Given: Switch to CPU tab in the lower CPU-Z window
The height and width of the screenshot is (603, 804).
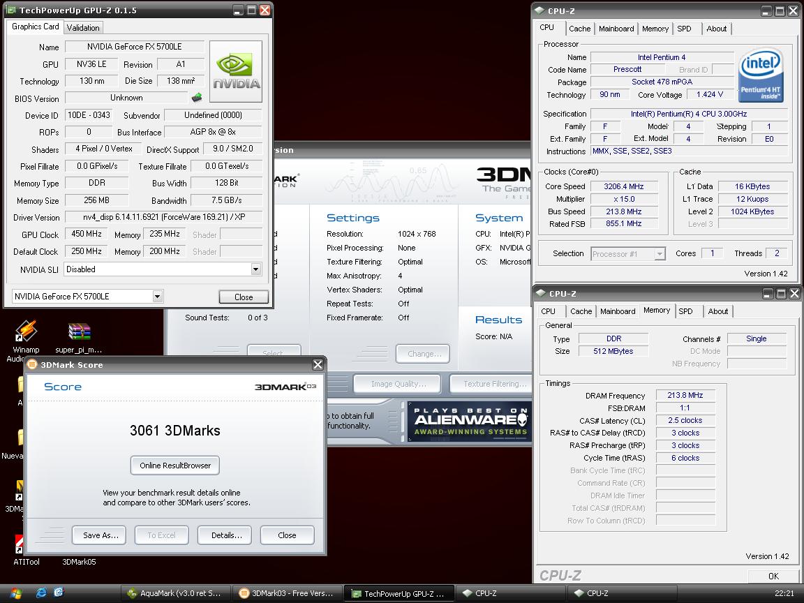Looking at the screenshot, I should (x=548, y=311).
